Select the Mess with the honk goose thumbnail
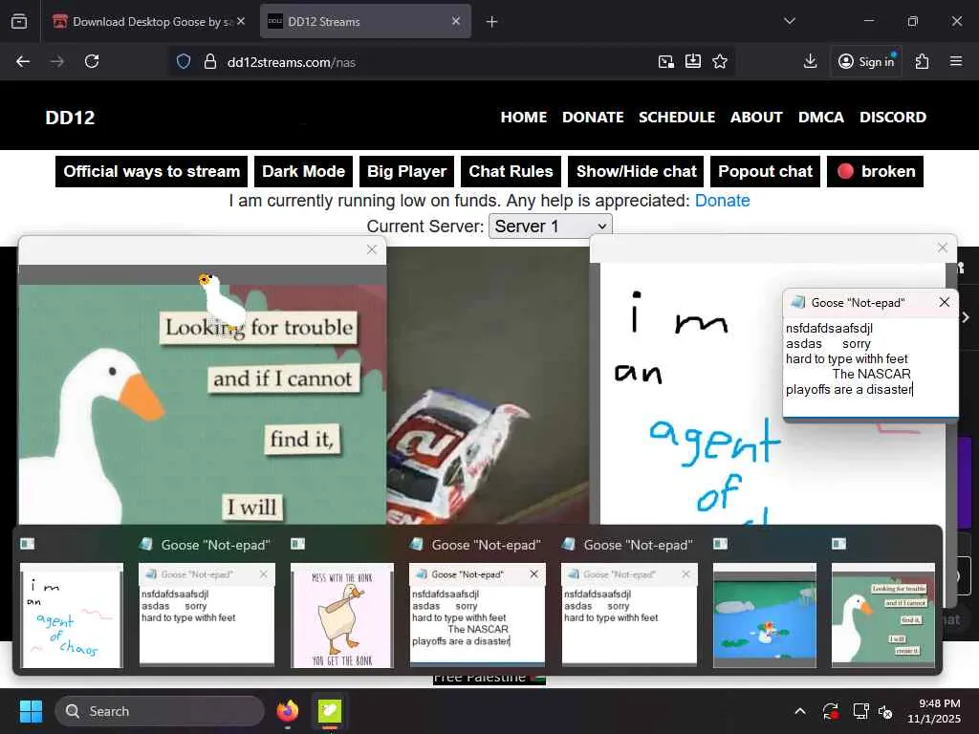 pyautogui.click(x=342, y=615)
